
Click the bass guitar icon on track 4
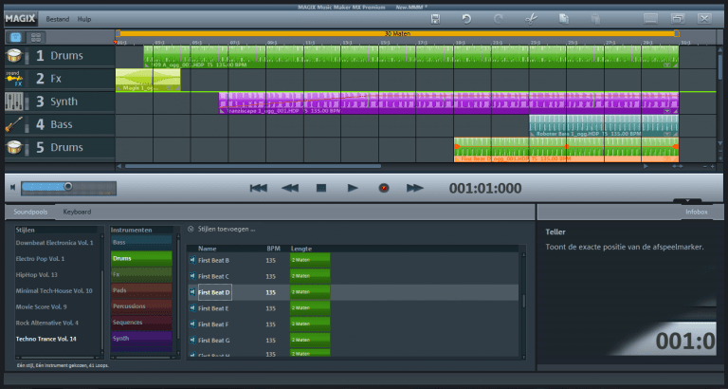[14, 124]
